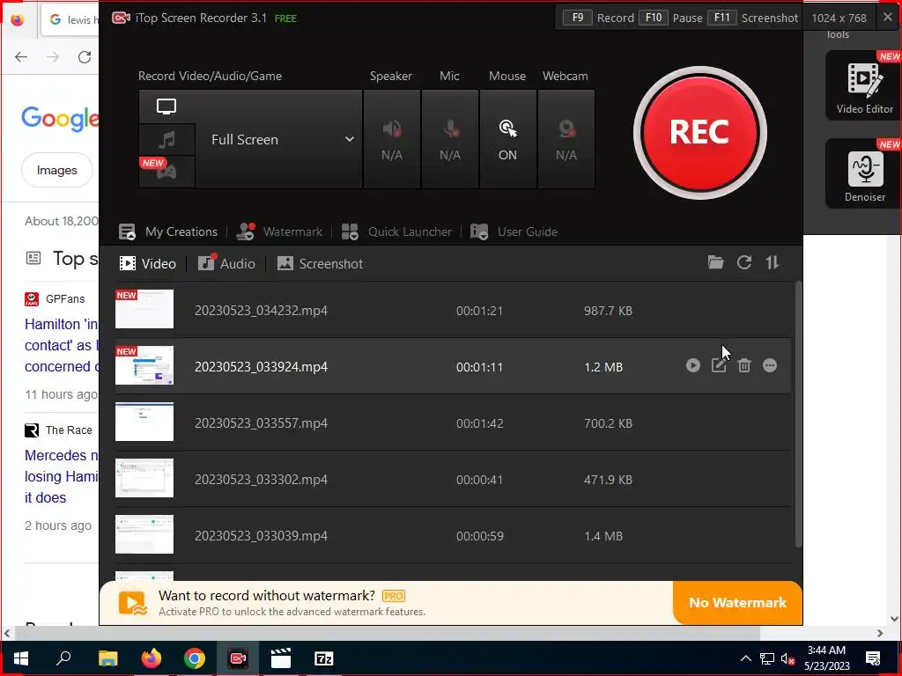Switch to the Audio tab
This screenshot has height=676, width=902.
coord(226,264)
